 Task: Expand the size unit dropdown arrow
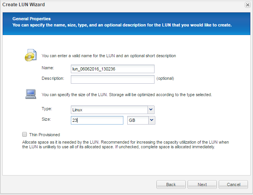tap(151, 120)
